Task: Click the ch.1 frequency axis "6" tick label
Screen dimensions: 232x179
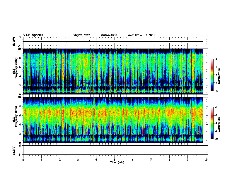Action: pyautogui.click(x=21, y=67)
